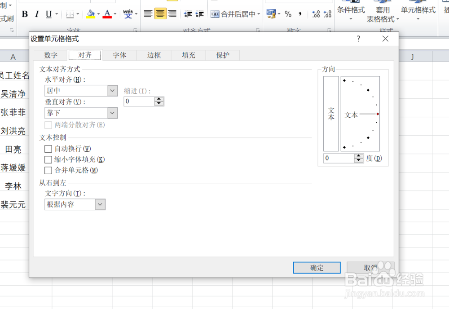Increase 缩进 indent spinner up

[x=159, y=99]
